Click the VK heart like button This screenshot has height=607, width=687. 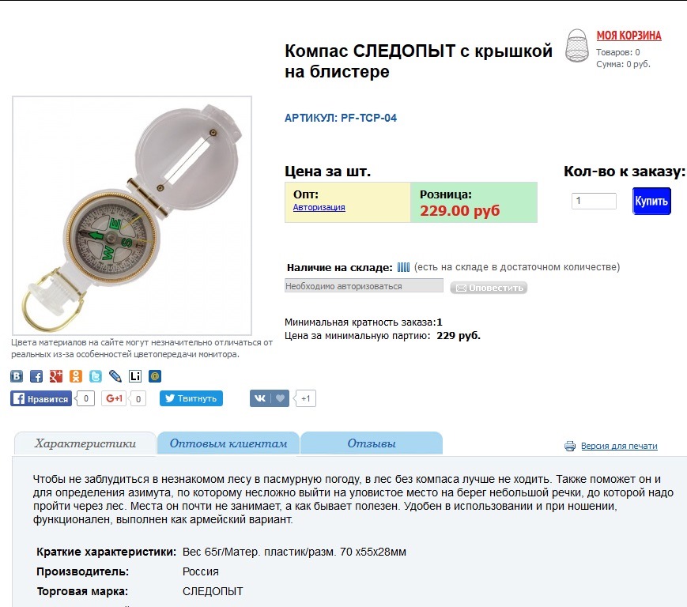click(x=270, y=398)
